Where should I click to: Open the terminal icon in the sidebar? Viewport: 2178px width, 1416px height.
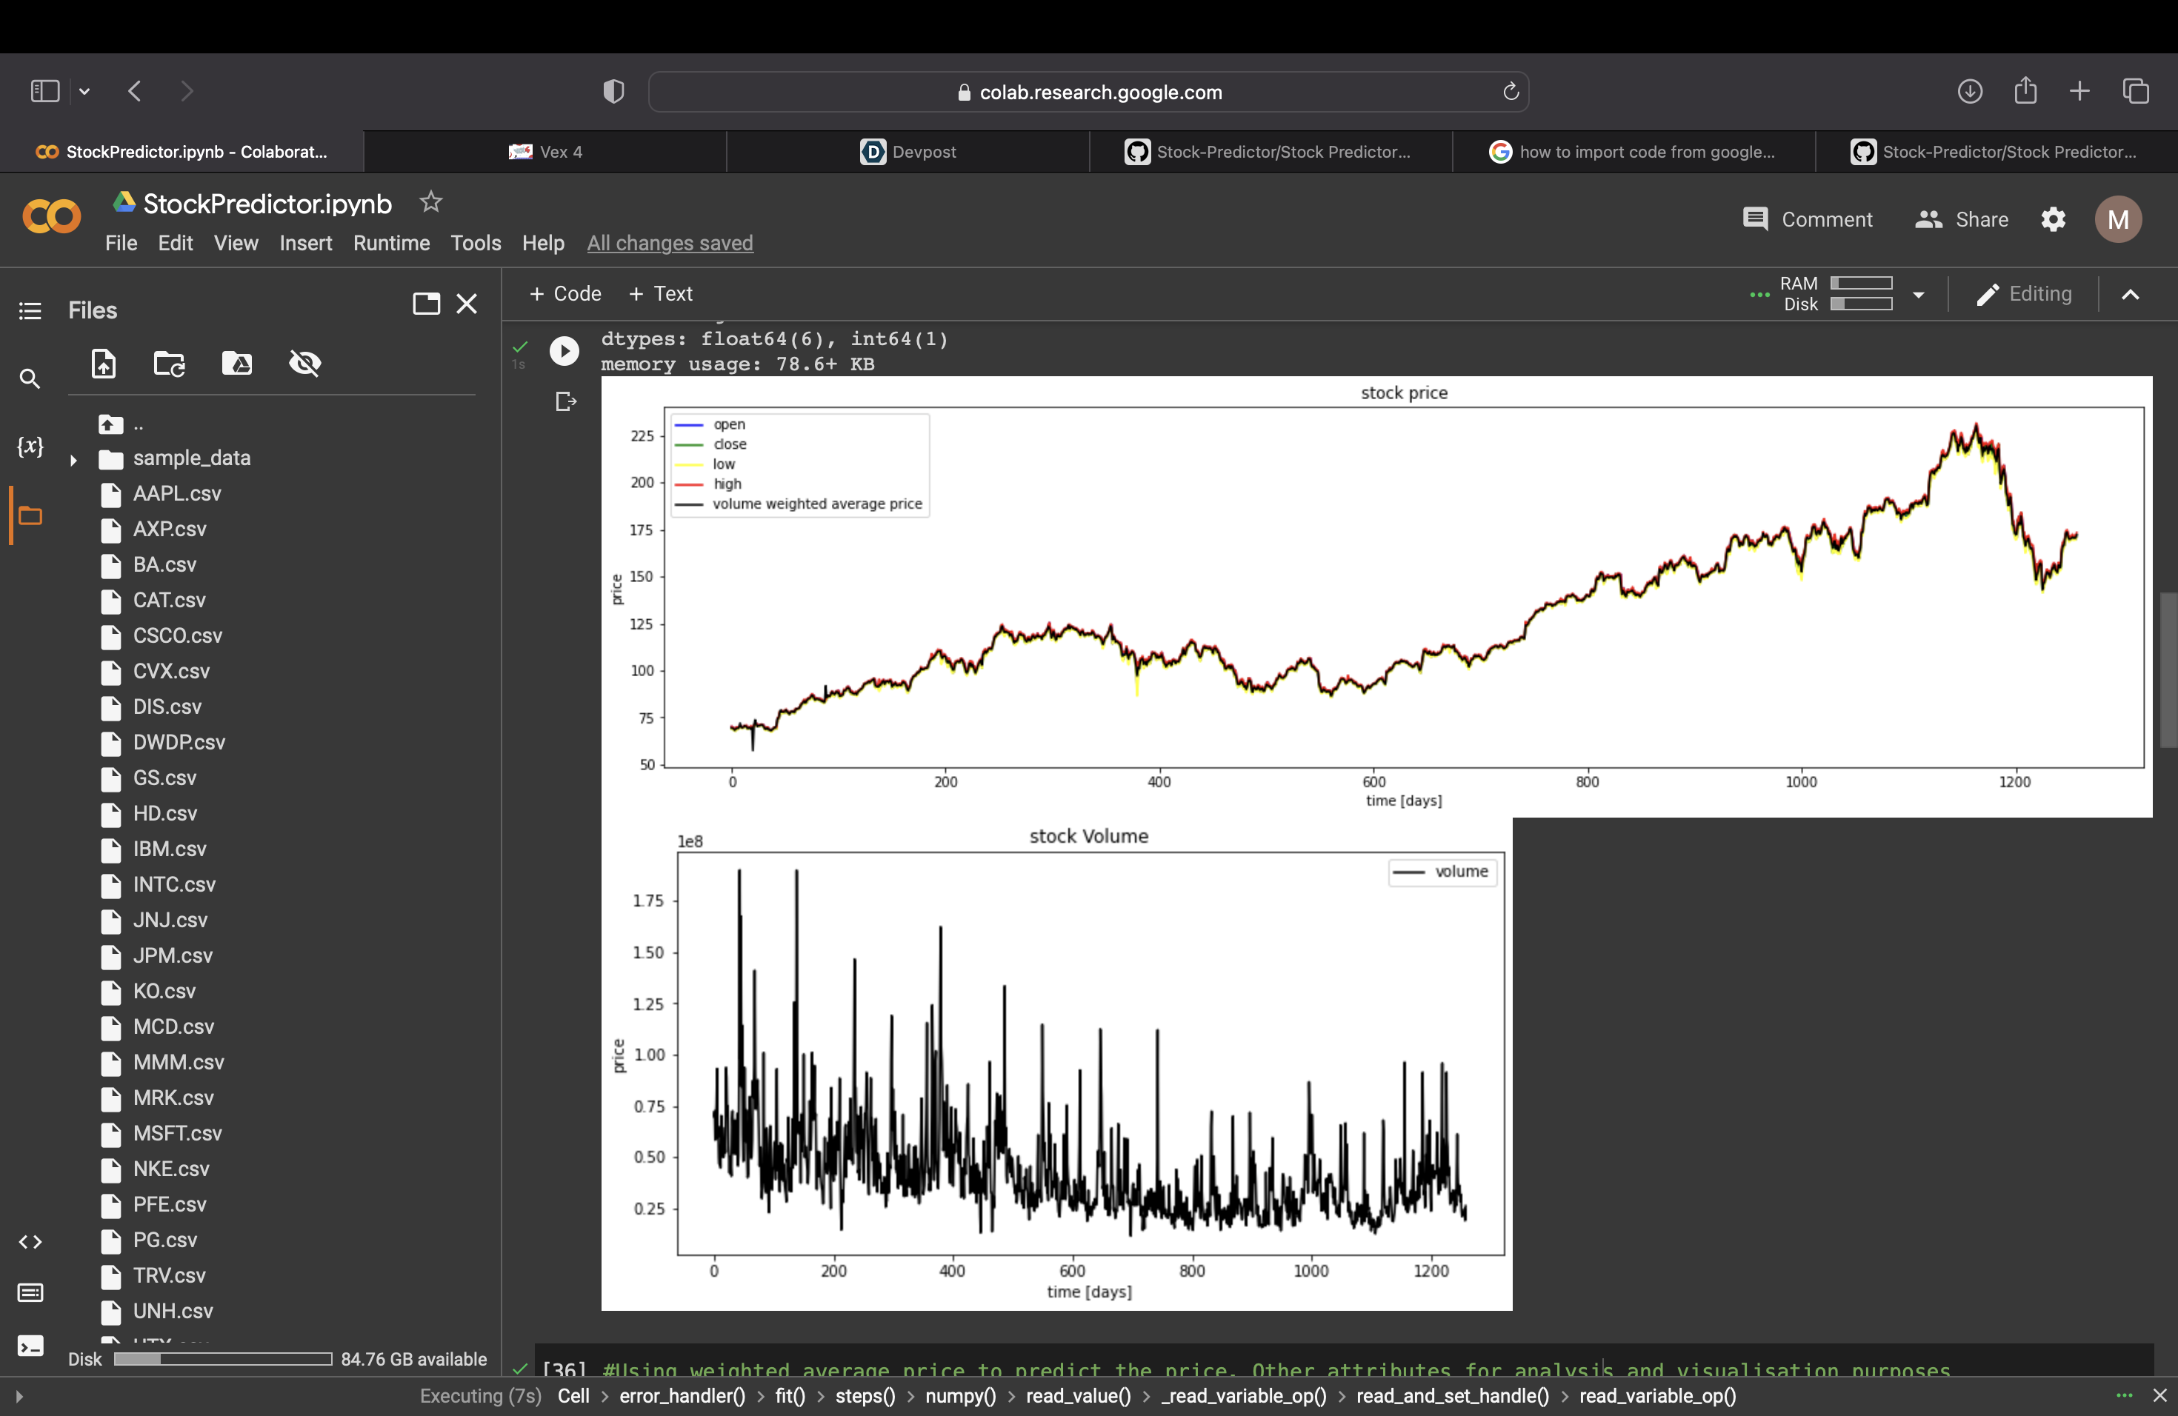tap(30, 1346)
